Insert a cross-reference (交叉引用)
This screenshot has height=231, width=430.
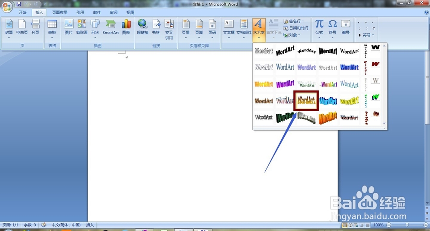[x=169, y=30]
